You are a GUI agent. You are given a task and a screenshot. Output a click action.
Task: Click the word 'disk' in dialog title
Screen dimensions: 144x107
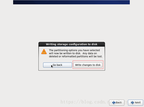click(94, 44)
